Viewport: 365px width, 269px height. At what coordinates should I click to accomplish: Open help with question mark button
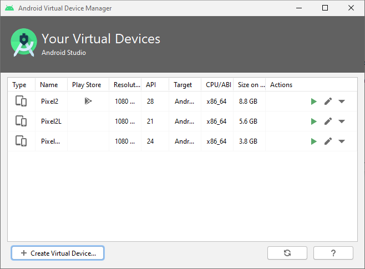(x=333, y=253)
